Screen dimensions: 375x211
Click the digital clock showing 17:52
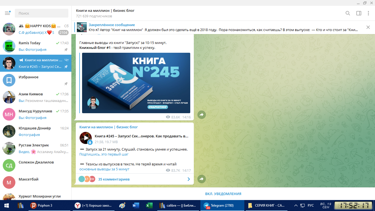(354, 206)
